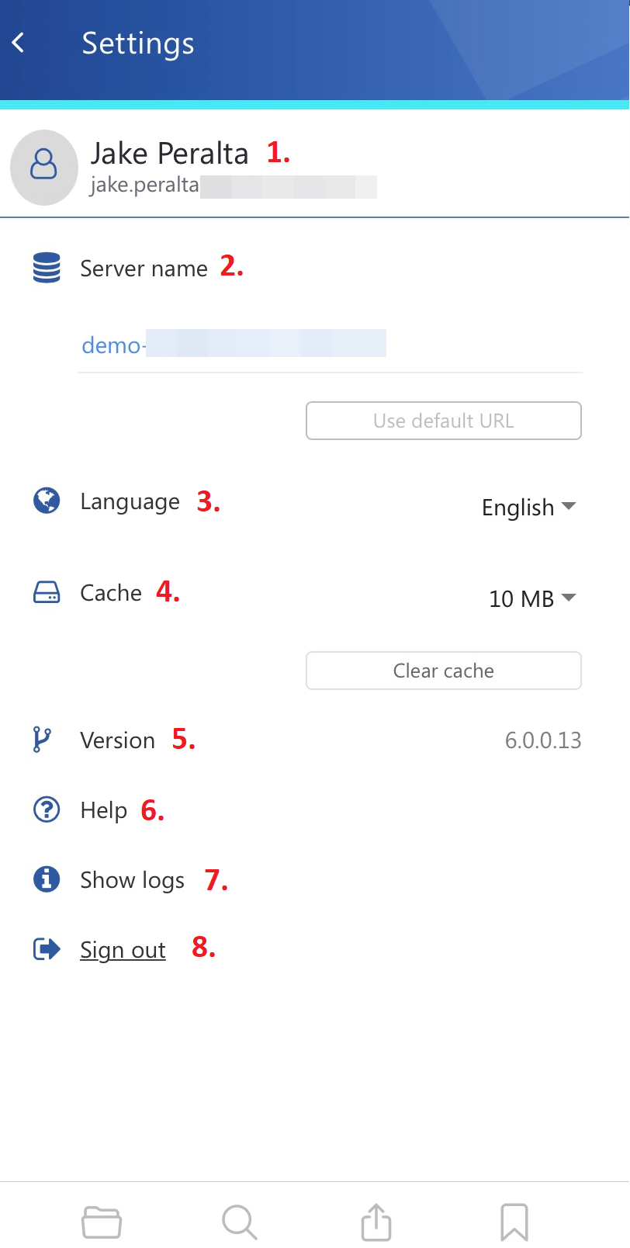
Task: Open the 10 MB cache size dropdown
Action: pos(532,598)
